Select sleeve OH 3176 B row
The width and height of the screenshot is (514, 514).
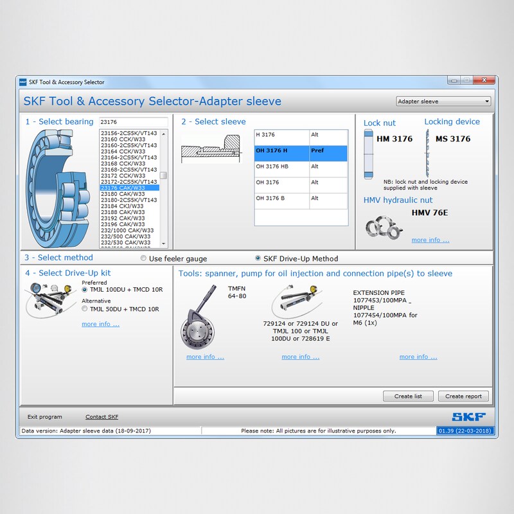(x=301, y=201)
